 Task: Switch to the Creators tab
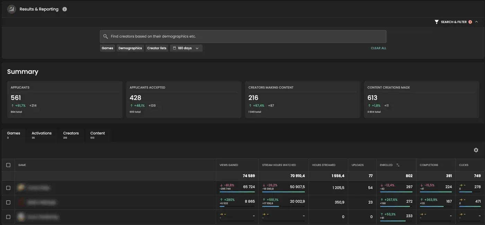click(x=71, y=135)
